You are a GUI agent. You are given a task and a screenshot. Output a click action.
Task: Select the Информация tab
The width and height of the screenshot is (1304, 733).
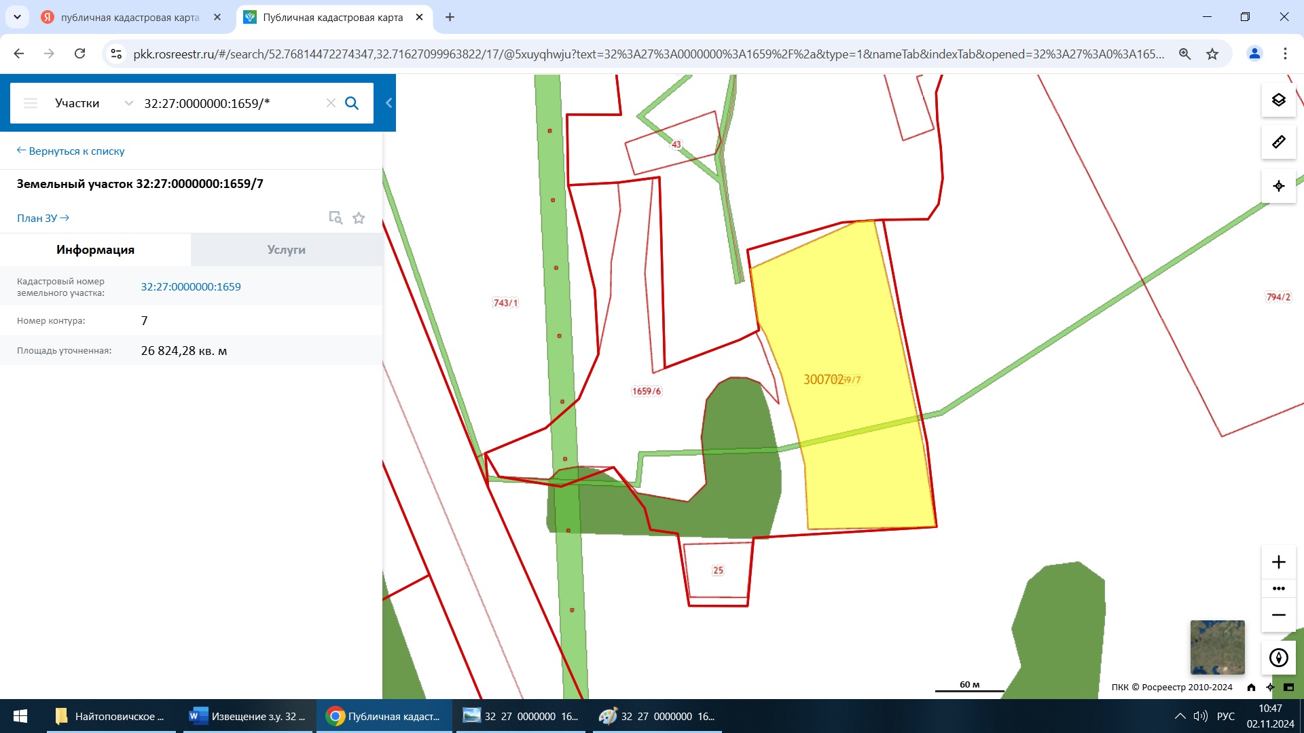(95, 250)
